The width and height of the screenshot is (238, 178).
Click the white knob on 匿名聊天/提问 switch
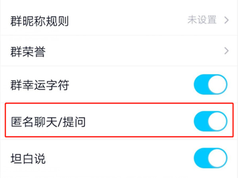(218, 121)
